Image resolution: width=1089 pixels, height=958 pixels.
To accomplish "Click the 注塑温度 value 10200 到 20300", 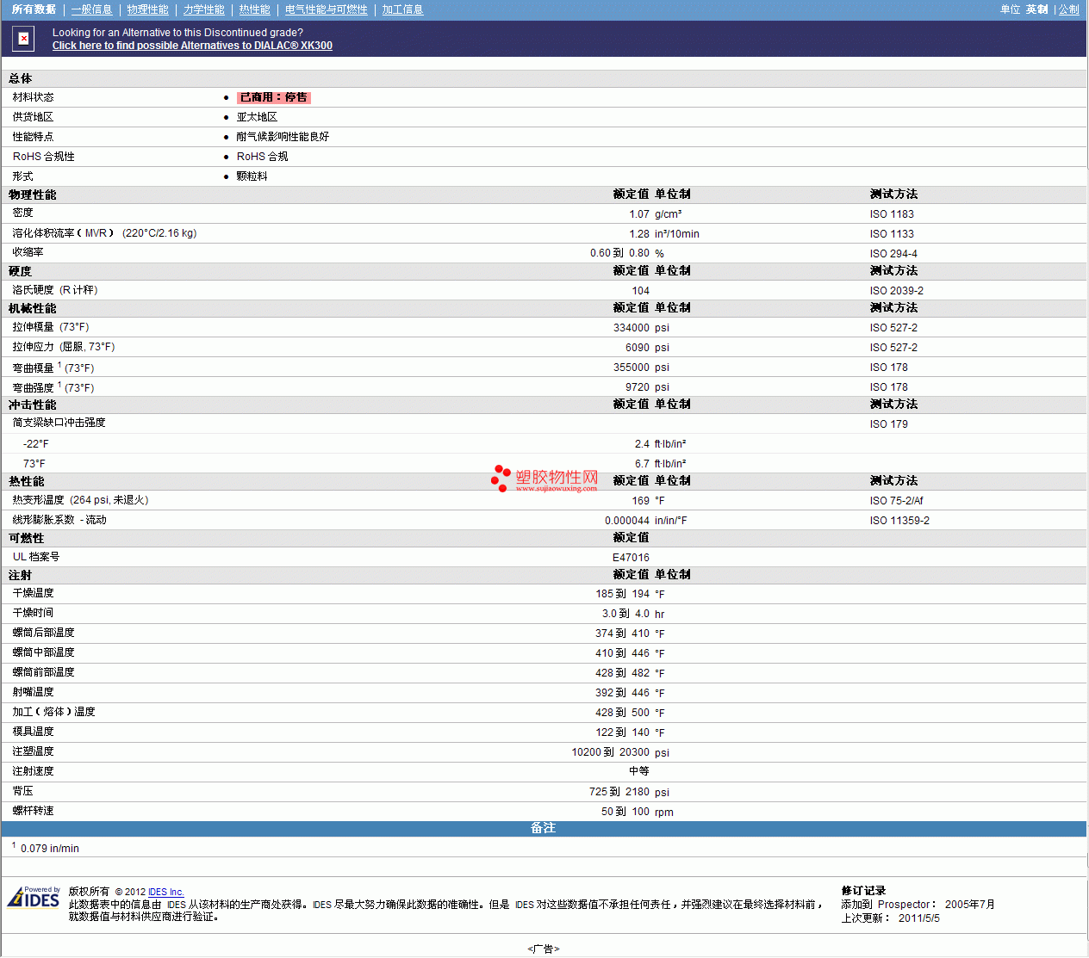I will point(610,752).
